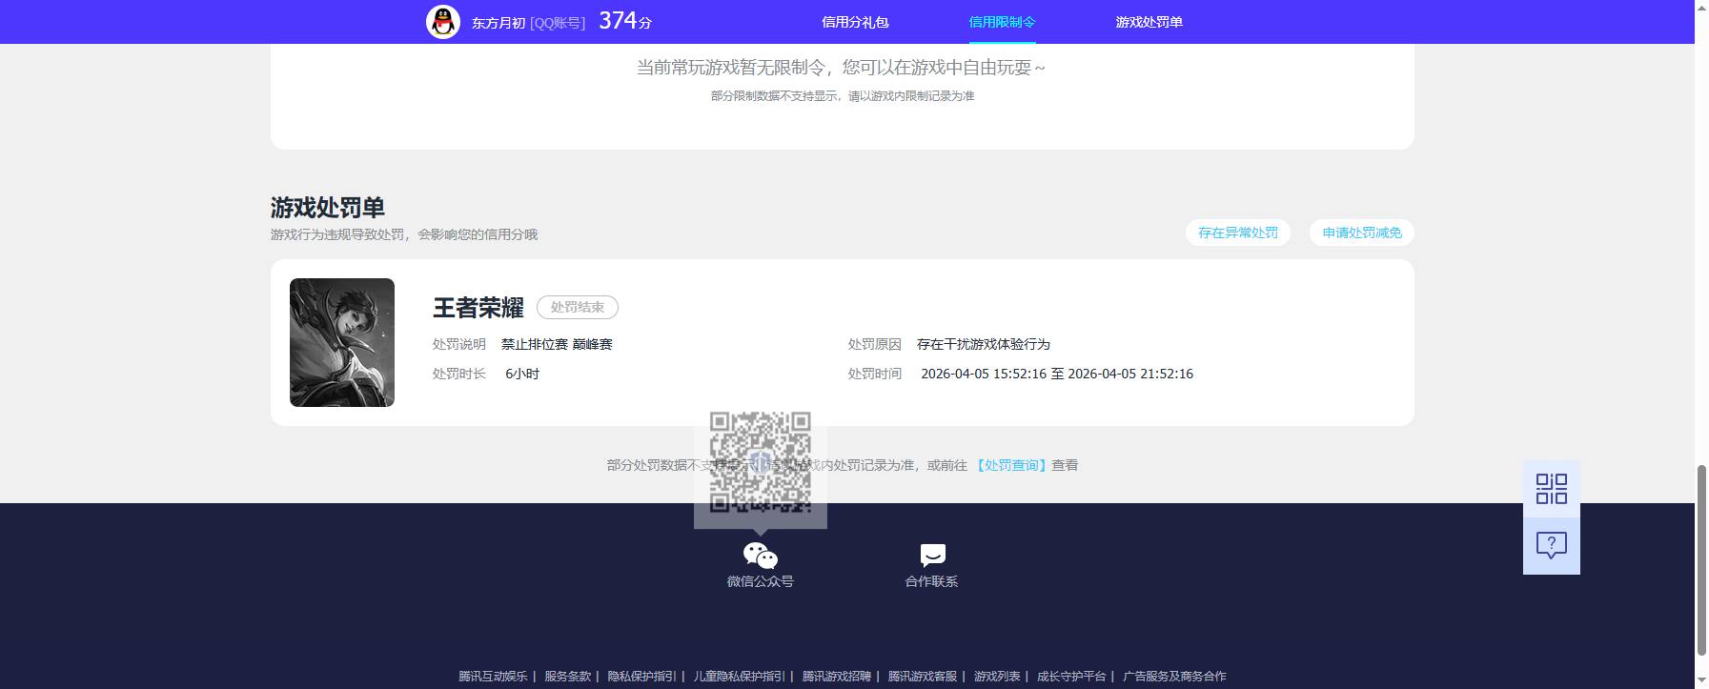Open 腾讯互动娱乐 footer link
This screenshot has height=689, width=1709.
pyautogui.click(x=493, y=677)
